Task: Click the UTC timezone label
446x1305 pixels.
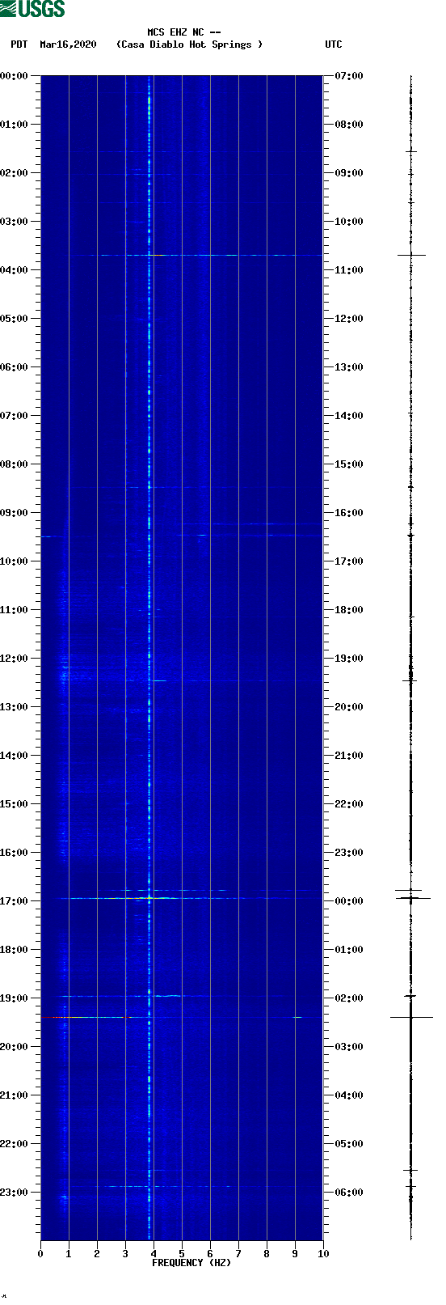Action: click(334, 44)
